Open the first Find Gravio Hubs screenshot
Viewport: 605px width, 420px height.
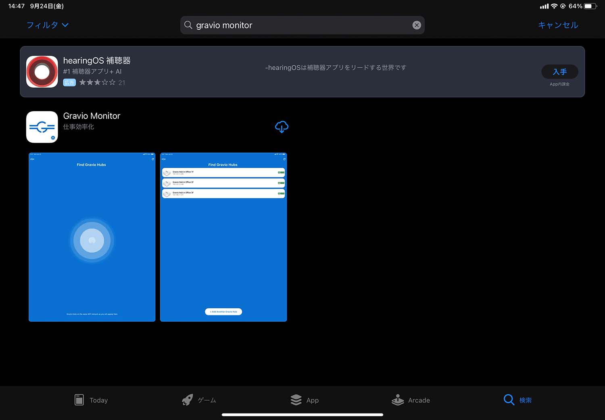click(92, 237)
